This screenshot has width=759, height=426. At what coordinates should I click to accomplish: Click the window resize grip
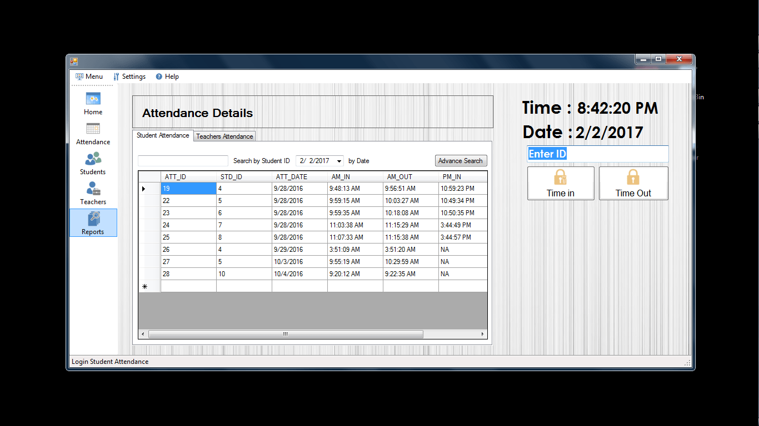coord(687,363)
